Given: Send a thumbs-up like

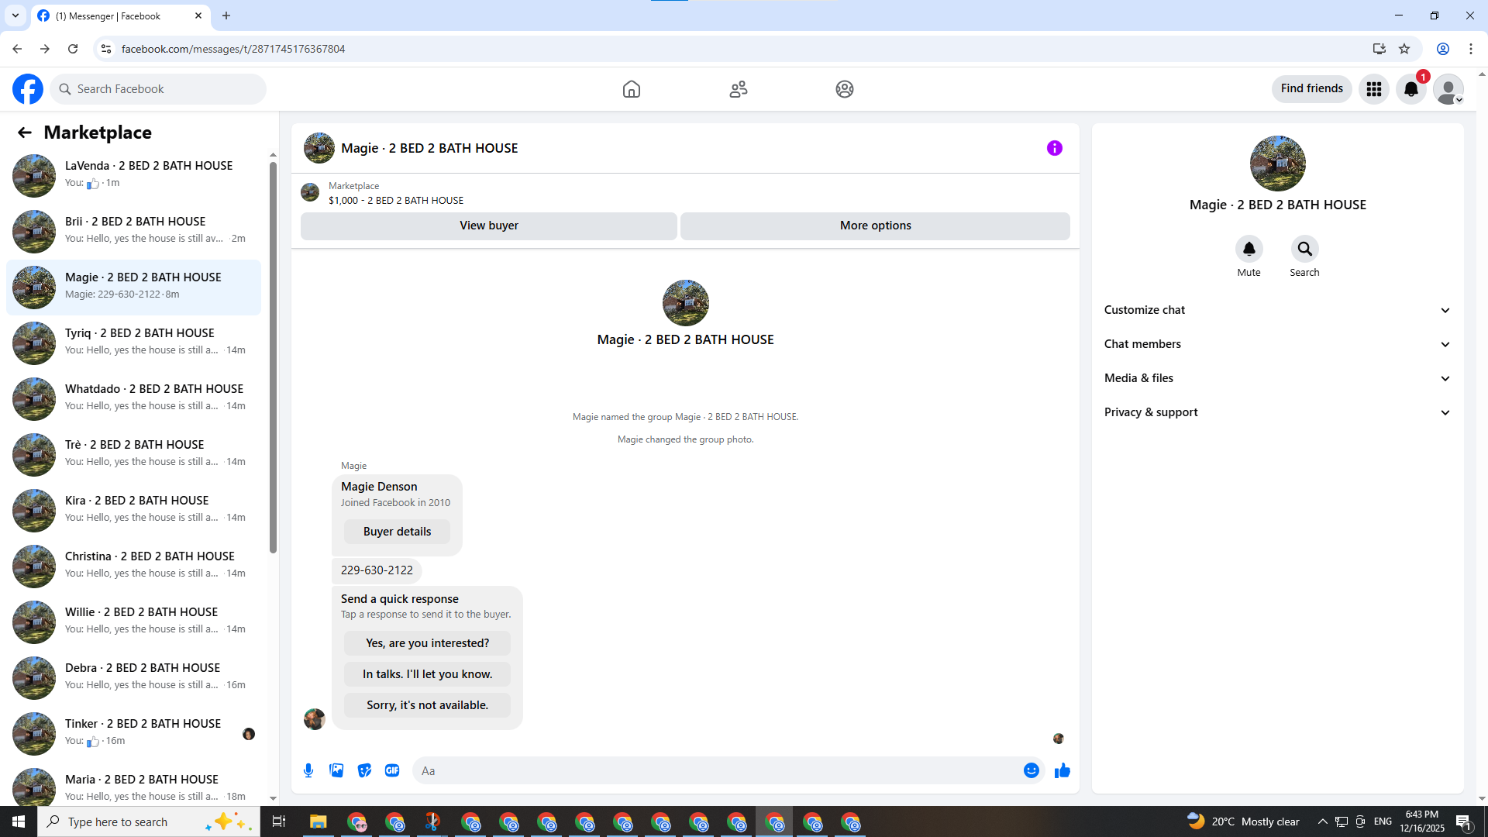Looking at the screenshot, I should pyautogui.click(x=1063, y=770).
